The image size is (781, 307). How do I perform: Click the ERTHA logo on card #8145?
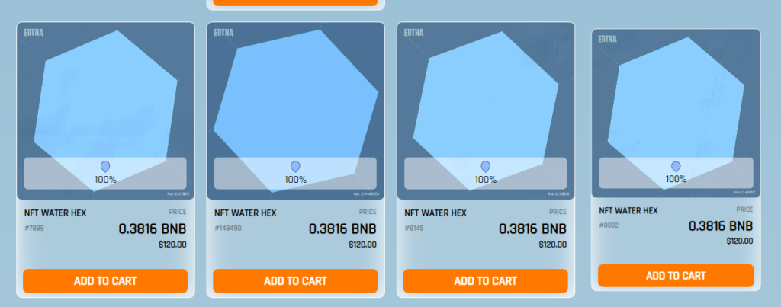pos(414,33)
